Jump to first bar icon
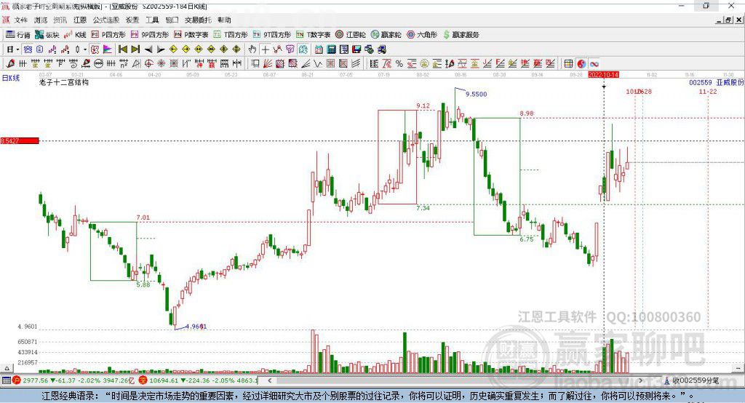This screenshot has height=403, width=745. pos(122,49)
